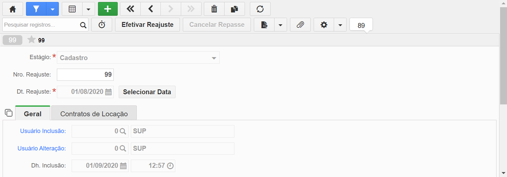Click the green add new record button
Viewport: 507px width, 177px height.
coord(108,9)
